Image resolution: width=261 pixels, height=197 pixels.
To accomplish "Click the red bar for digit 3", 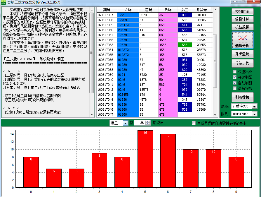I will click(99, 170).
